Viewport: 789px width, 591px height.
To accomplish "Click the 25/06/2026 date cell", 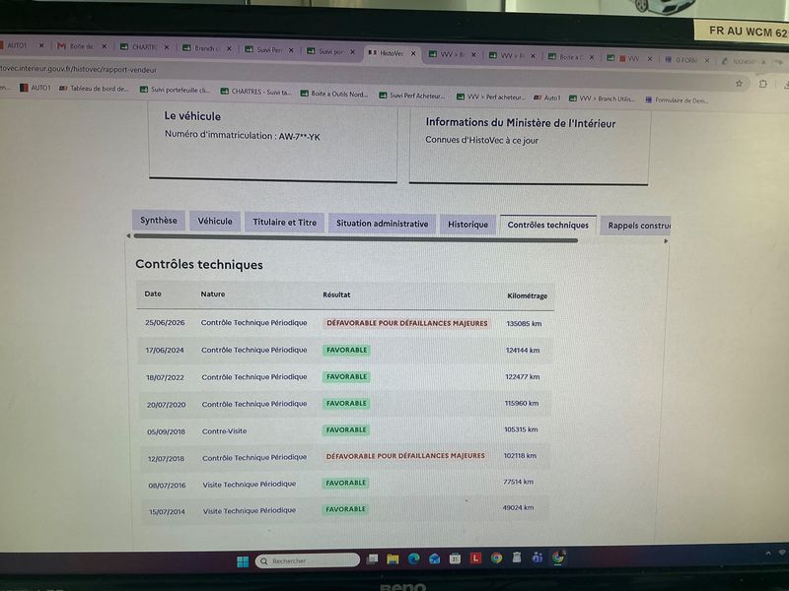I will pos(165,323).
